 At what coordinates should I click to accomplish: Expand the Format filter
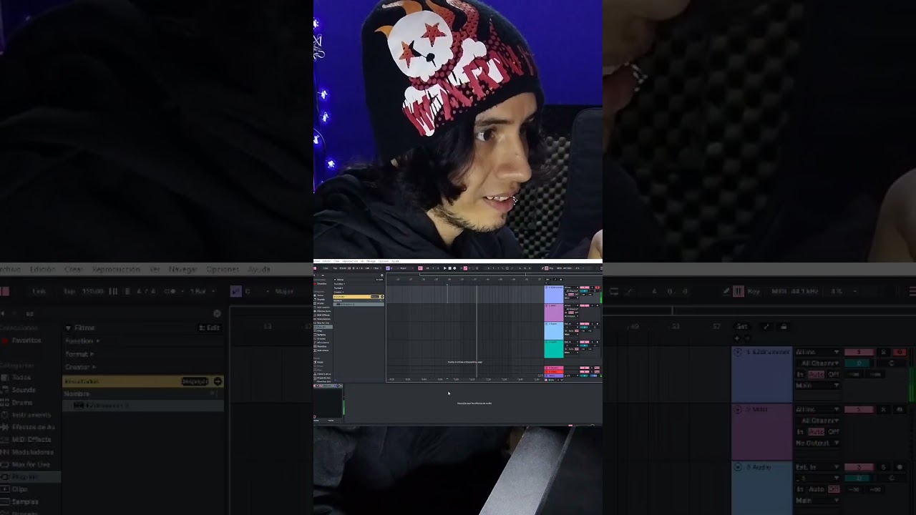tap(338, 288)
